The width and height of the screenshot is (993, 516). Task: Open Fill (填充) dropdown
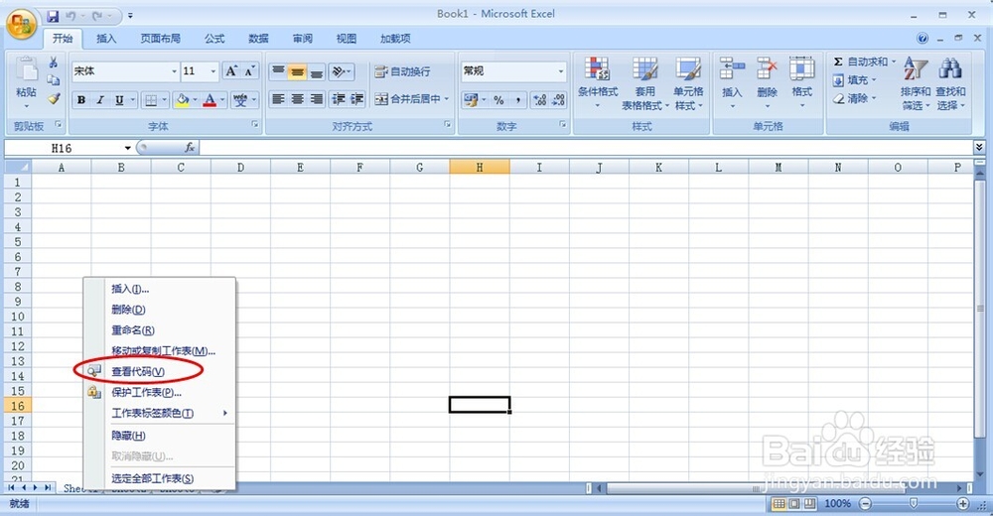(854, 80)
